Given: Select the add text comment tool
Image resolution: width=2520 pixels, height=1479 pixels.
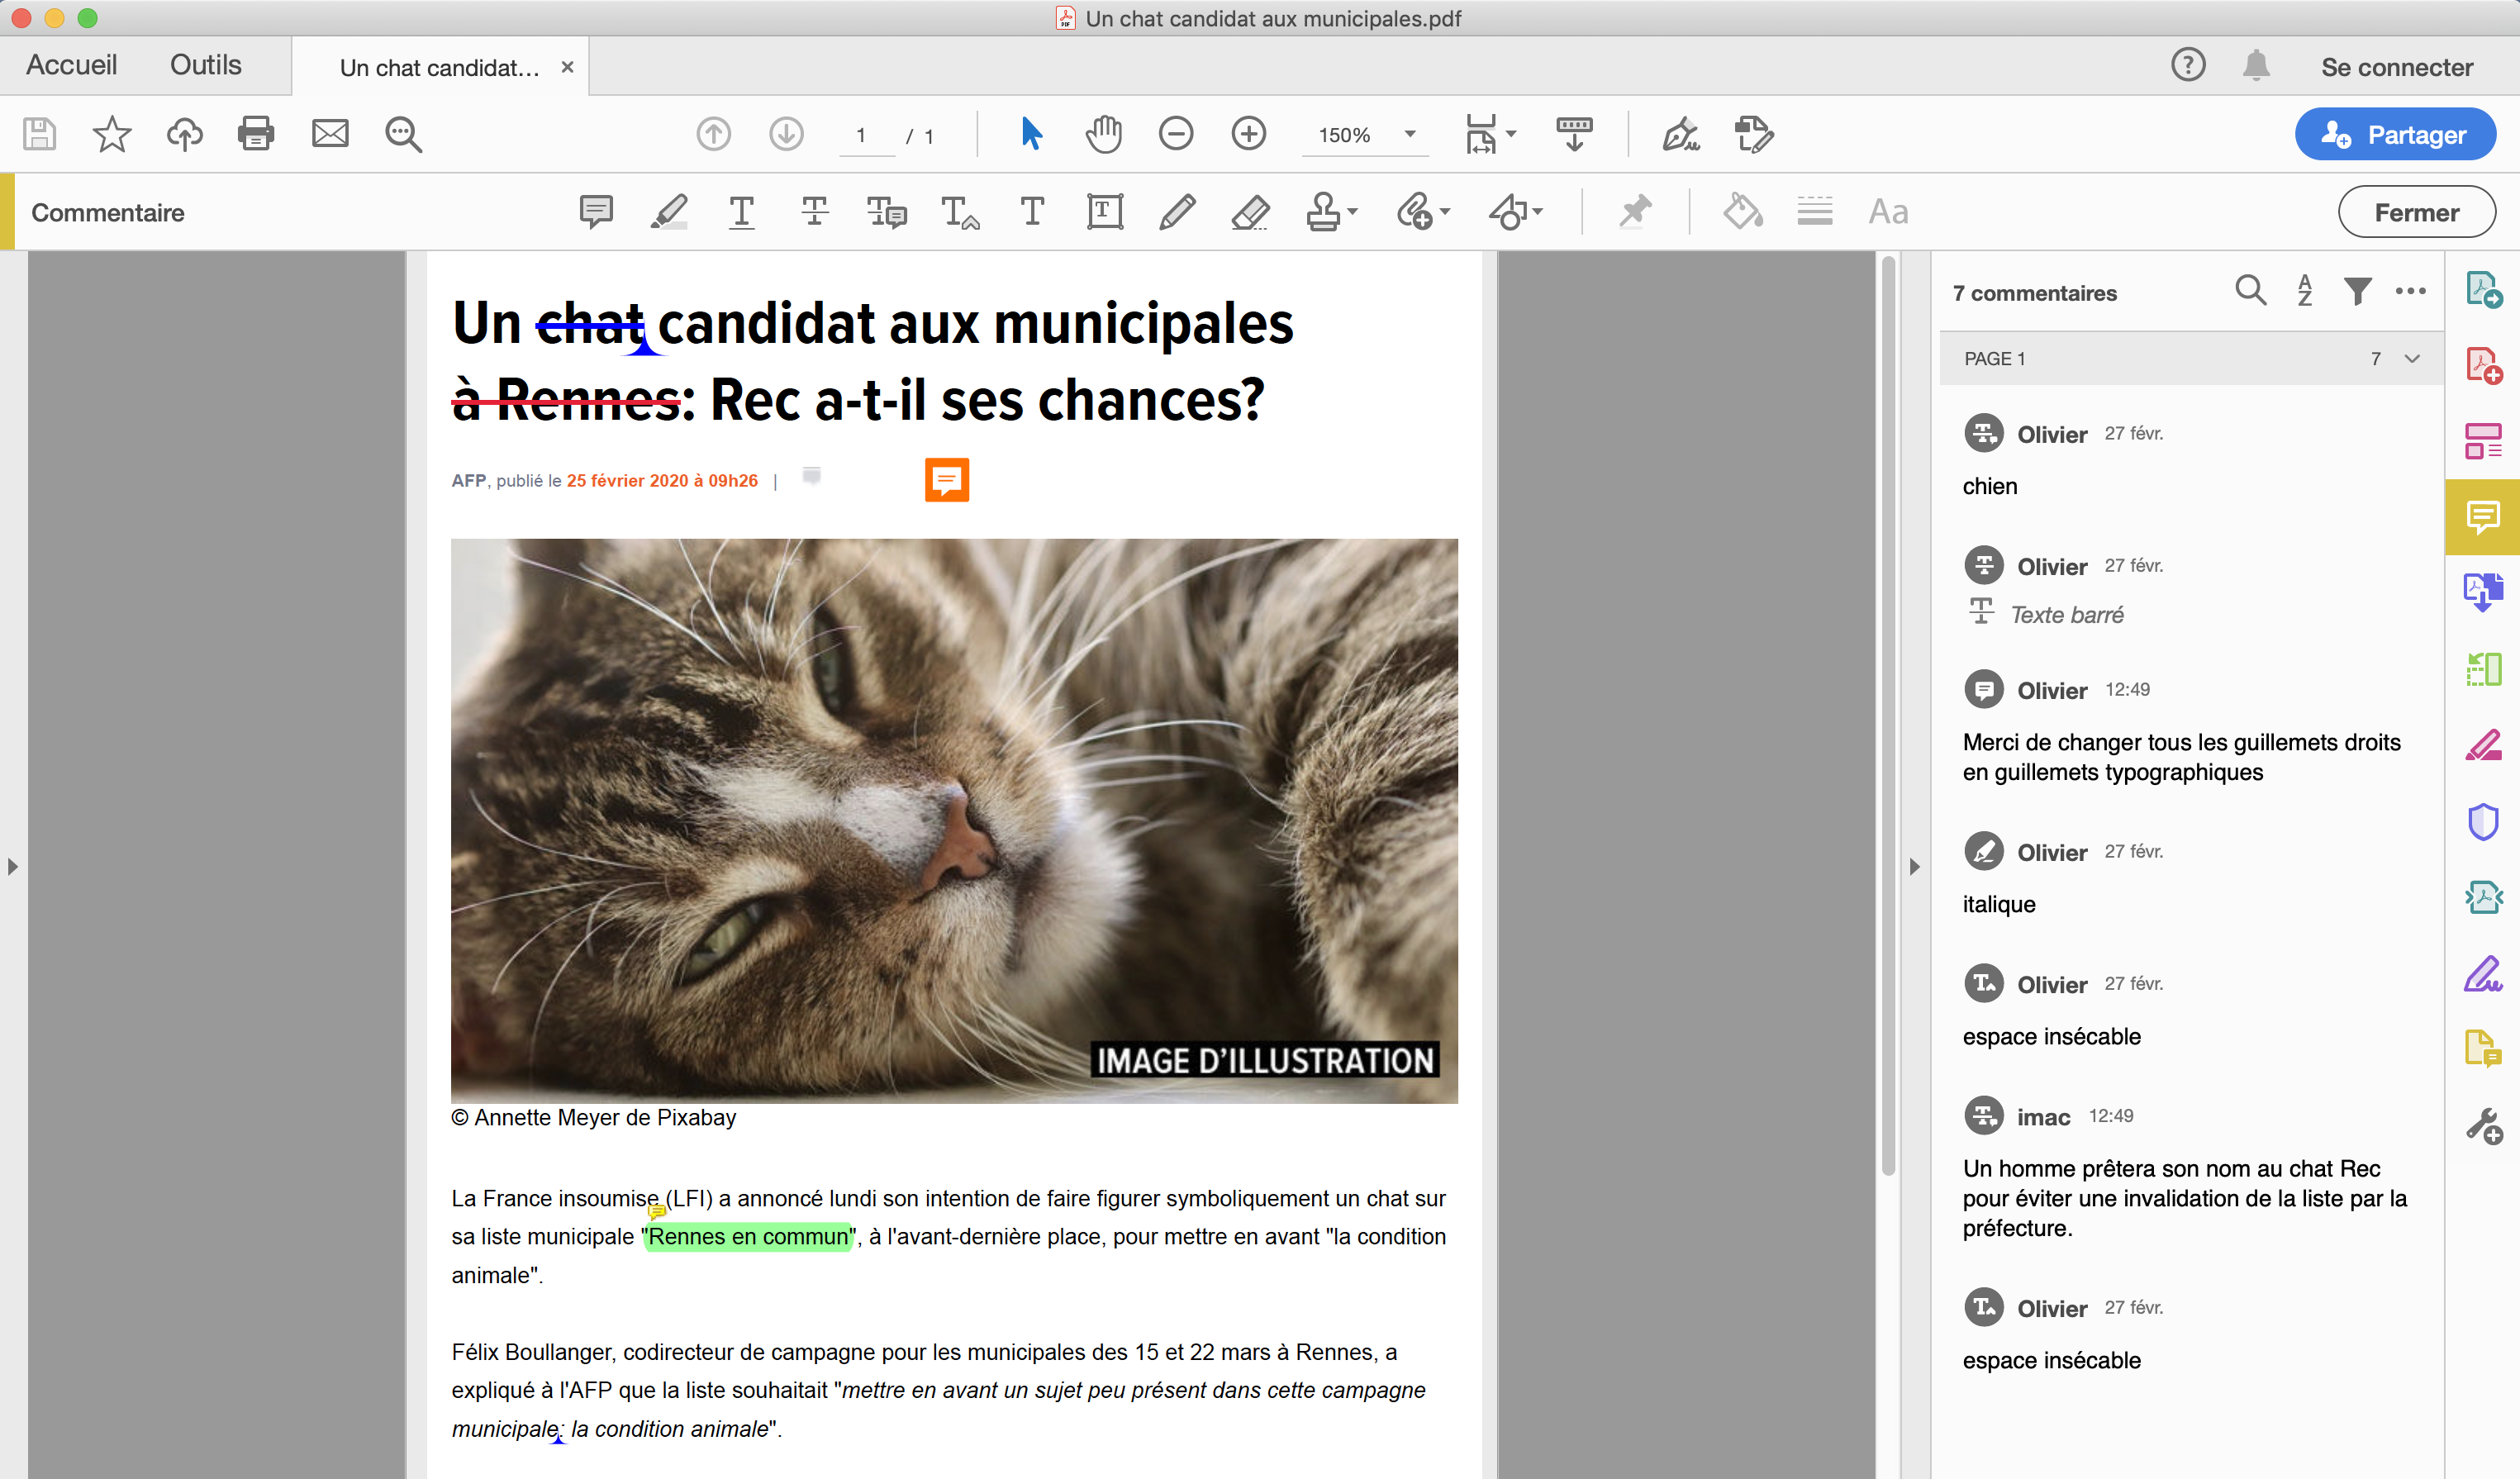Looking at the screenshot, I should click(1032, 212).
